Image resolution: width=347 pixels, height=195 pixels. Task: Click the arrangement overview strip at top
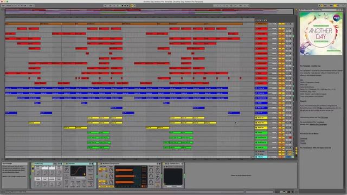(150, 12)
